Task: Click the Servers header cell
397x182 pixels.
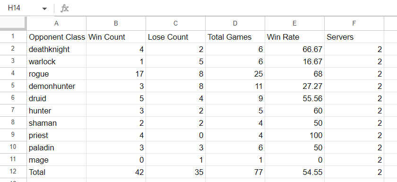Action: 354,37
